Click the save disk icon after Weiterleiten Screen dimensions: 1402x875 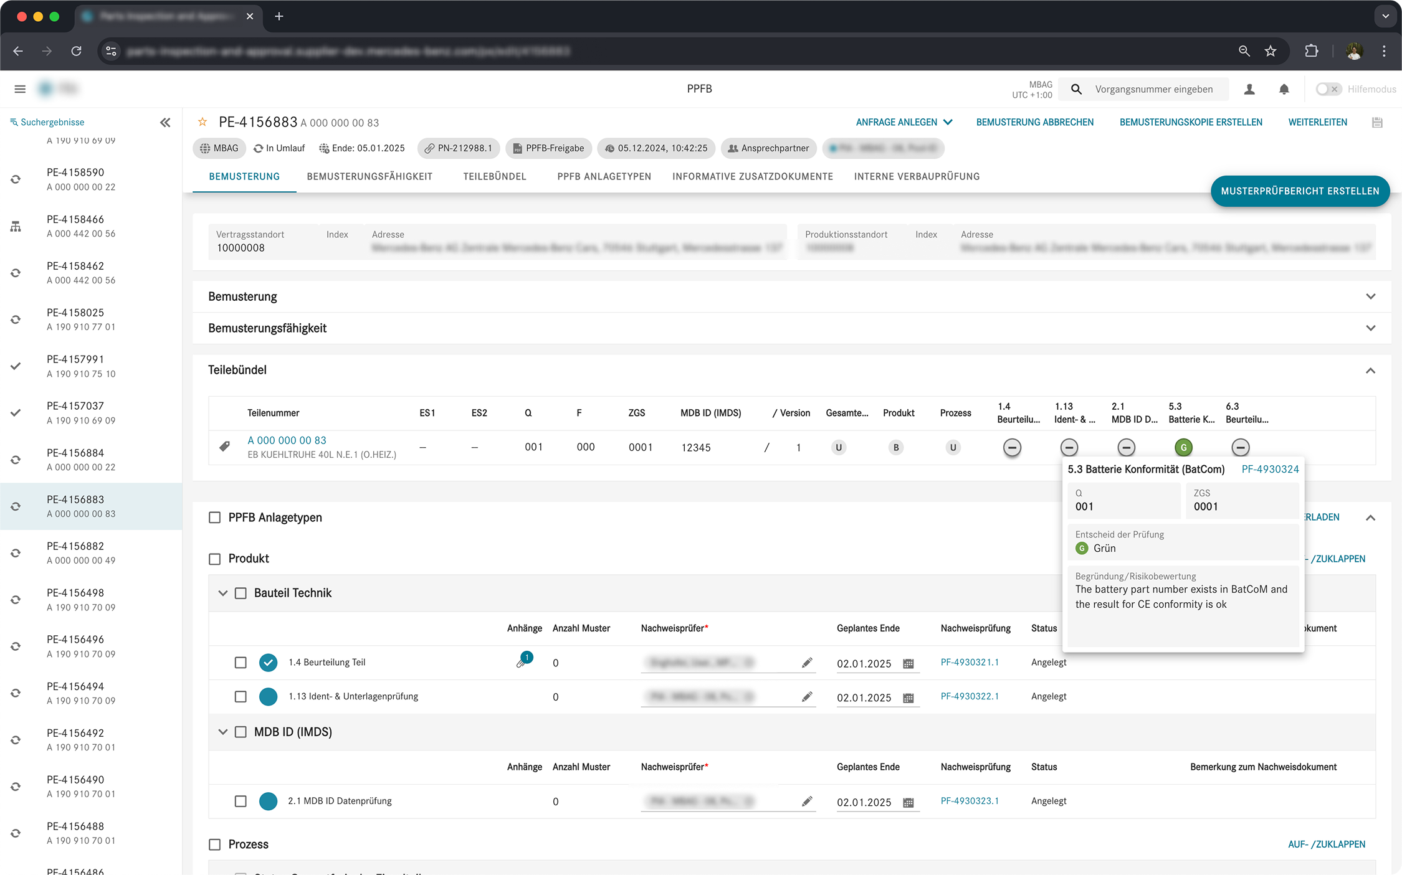(1377, 123)
